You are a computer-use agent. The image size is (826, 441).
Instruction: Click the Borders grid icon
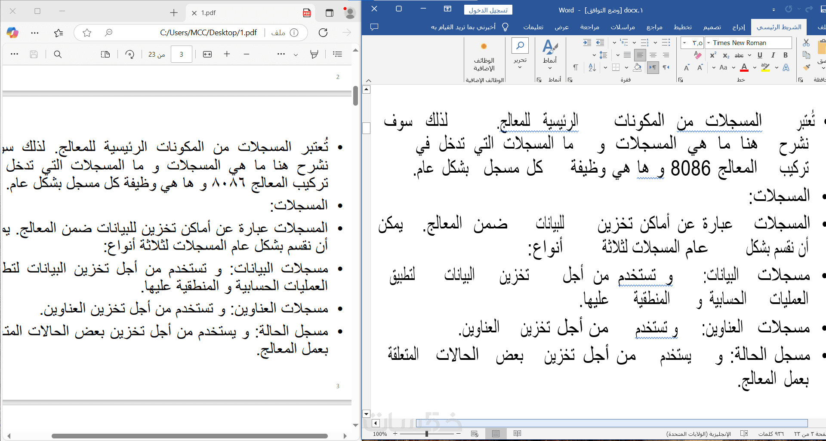click(616, 67)
